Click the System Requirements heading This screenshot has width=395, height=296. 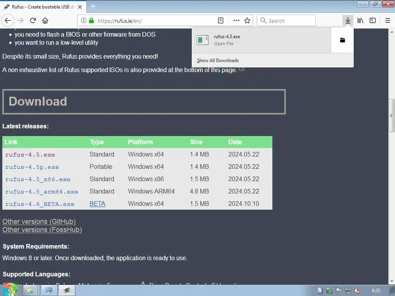click(36, 246)
